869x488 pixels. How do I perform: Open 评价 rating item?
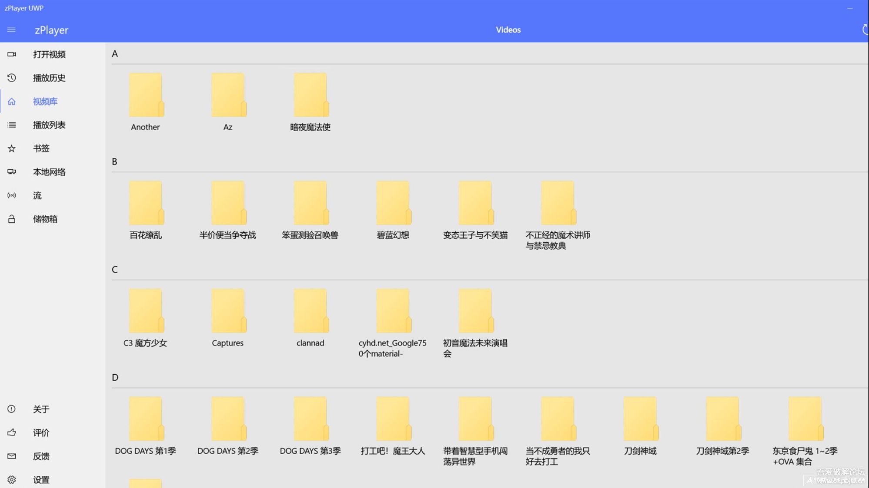(x=41, y=433)
